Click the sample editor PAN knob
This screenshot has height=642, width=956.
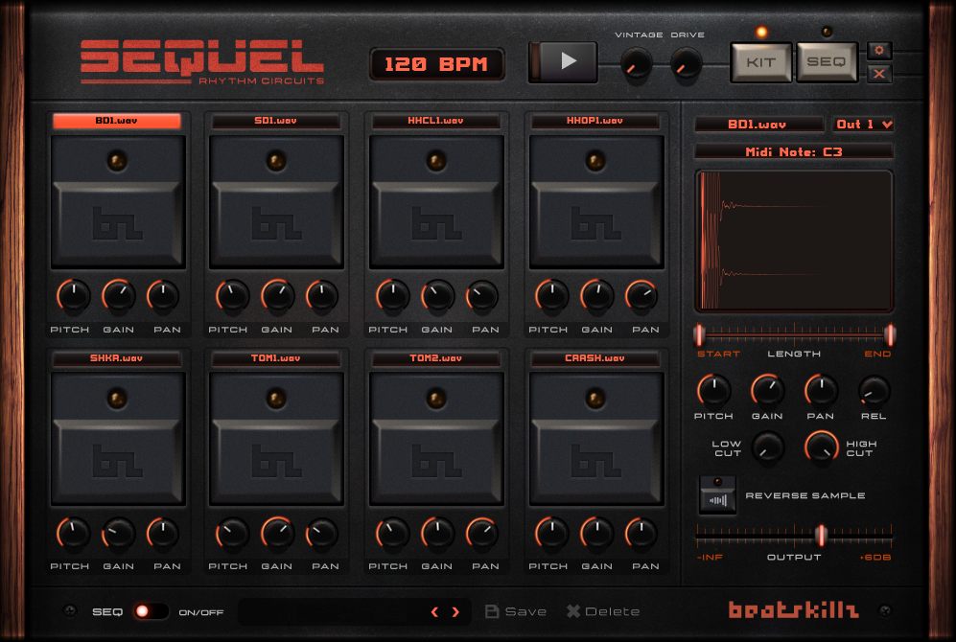pyautogui.click(x=821, y=390)
